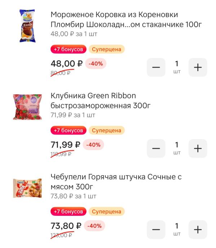This screenshot has width=216, height=248.
Task: Decrease ice cream quantity with minus button
Action: click(x=156, y=67)
